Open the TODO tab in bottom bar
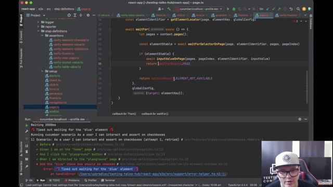333x187 pixels. tap(55, 180)
